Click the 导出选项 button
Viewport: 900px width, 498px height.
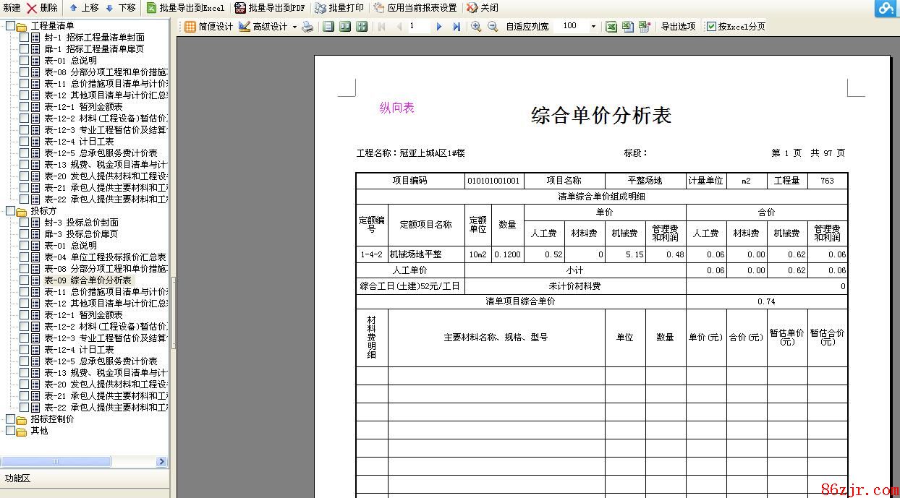point(678,27)
